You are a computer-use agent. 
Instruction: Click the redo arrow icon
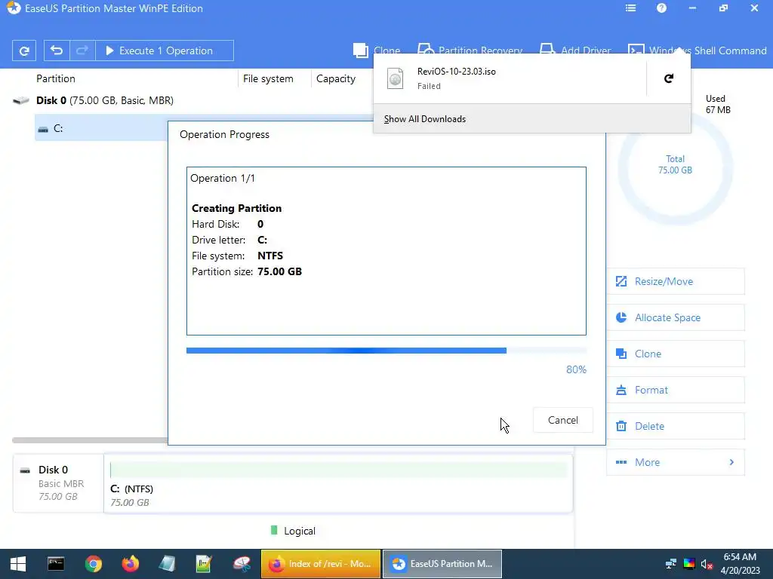click(x=82, y=51)
